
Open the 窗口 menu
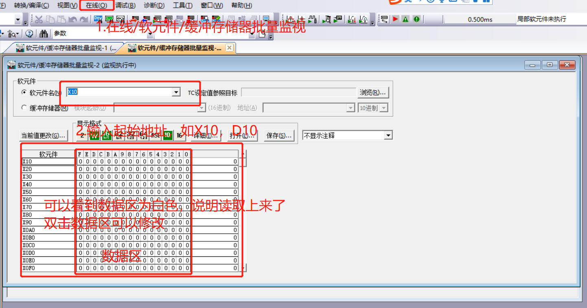click(x=212, y=5)
